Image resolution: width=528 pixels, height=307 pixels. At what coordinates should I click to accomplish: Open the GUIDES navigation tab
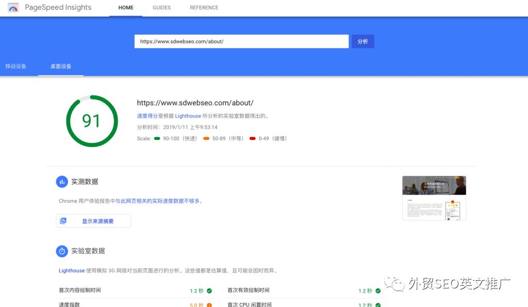[x=161, y=8]
